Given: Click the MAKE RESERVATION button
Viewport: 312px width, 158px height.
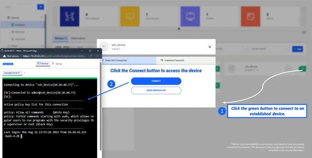Looking at the screenshot, I should pos(156,90).
